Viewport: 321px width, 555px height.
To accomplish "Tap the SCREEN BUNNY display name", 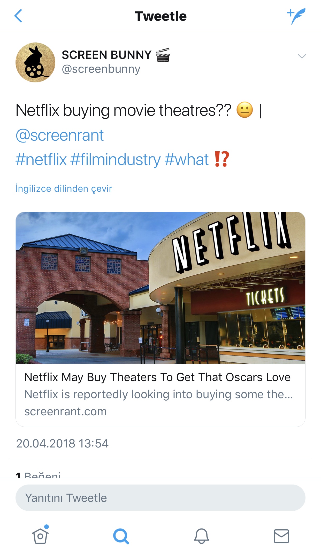I will pos(106,55).
